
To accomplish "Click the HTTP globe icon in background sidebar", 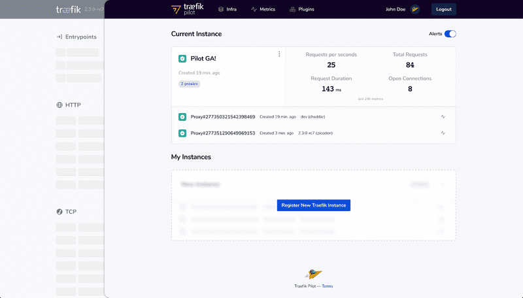I will (x=59, y=105).
